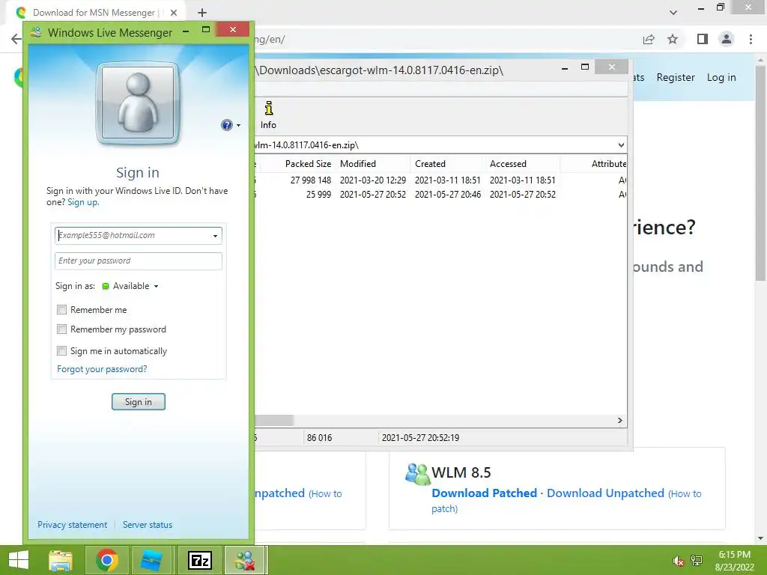The width and height of the screenshot is (767, 575).
Task: Check the Server status link
Action: [148, 525]
